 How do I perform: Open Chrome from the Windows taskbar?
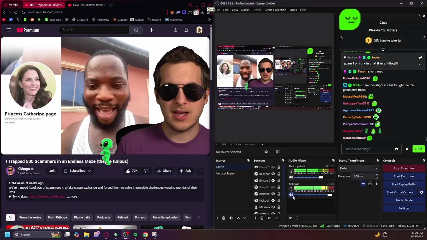pos(145,235)
